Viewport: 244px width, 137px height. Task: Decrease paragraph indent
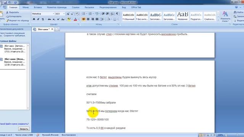103,14
